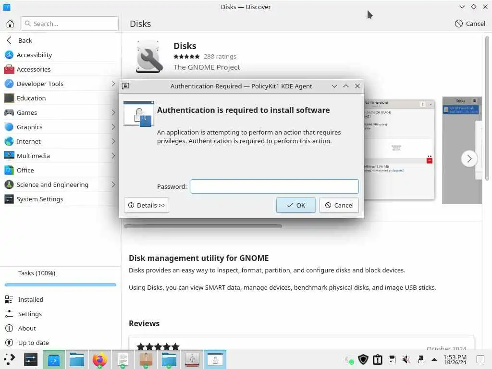Confirm authentication with OK button
The width and height of the screenshot is (492, 369).
tap(295, 205)
